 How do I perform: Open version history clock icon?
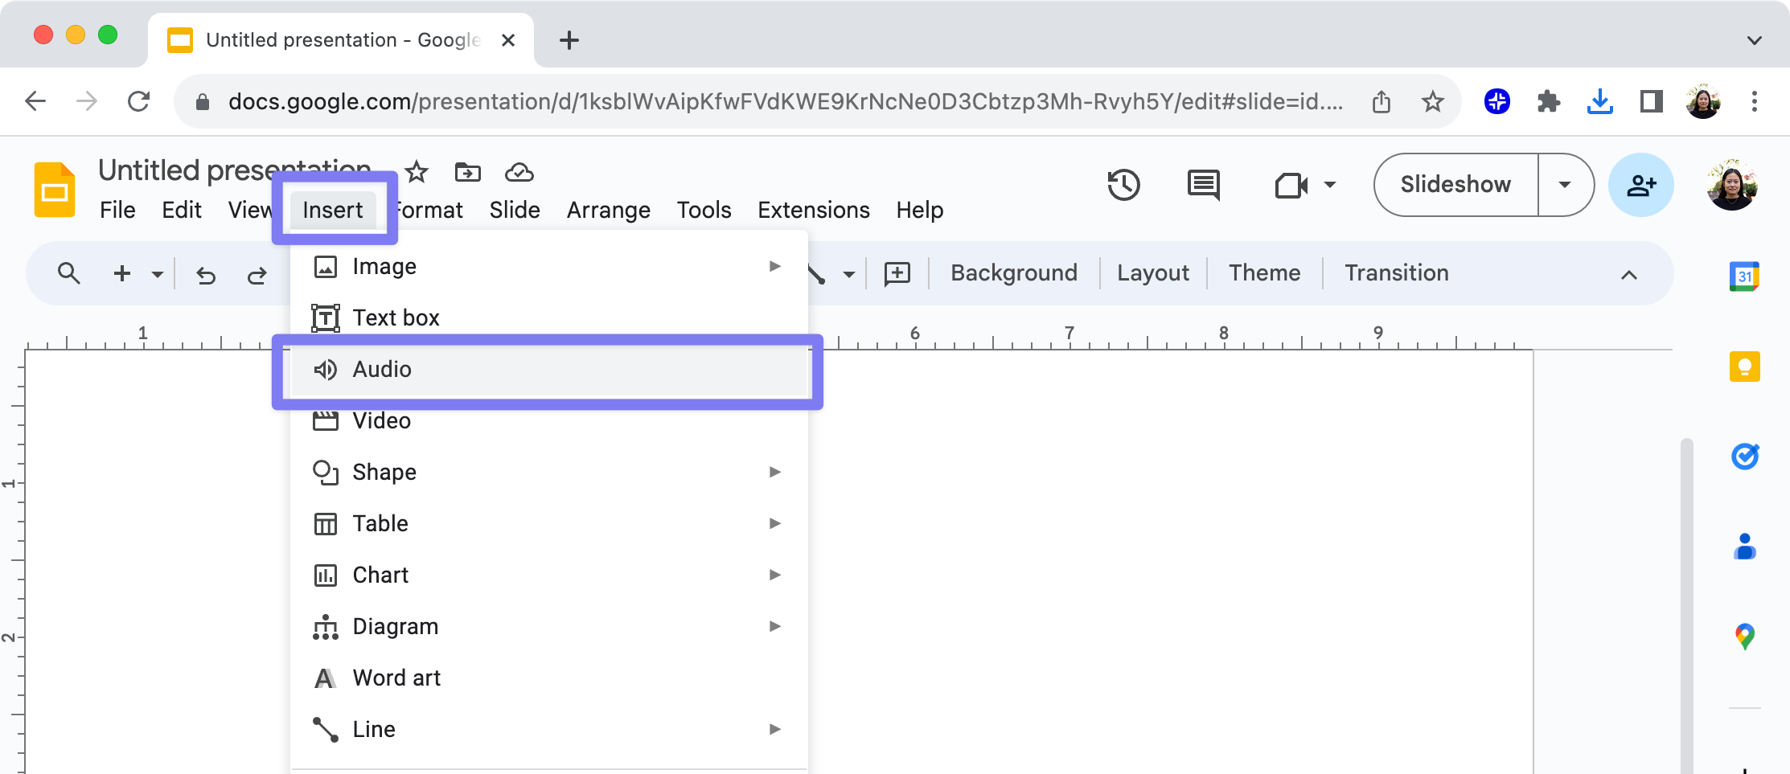(x=1123, y=185)
